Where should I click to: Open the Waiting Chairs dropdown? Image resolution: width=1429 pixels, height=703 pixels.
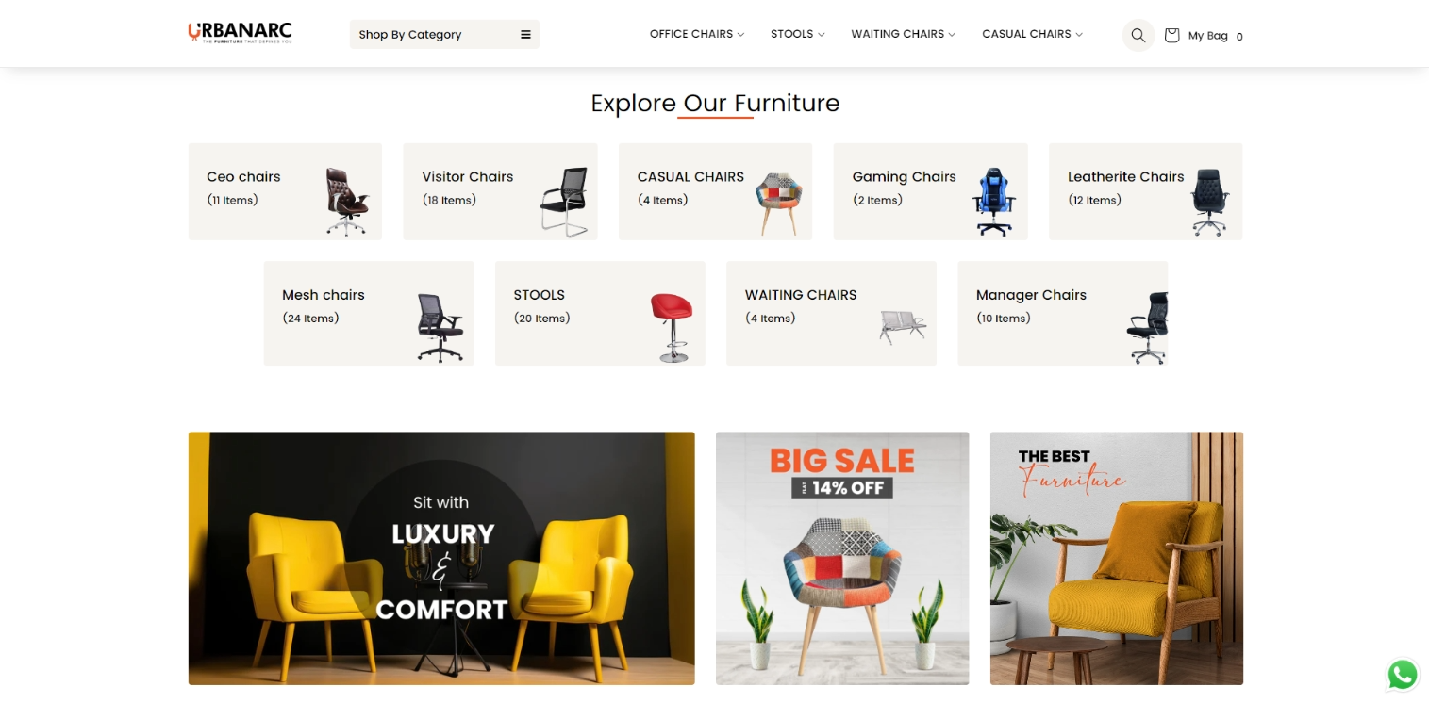pos(903,34)
